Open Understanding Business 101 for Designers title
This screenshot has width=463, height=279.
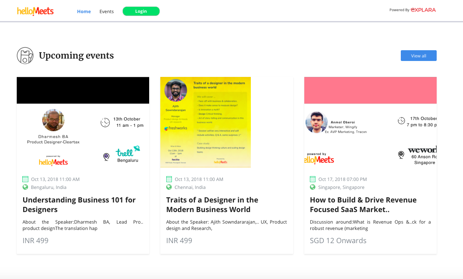79,204
